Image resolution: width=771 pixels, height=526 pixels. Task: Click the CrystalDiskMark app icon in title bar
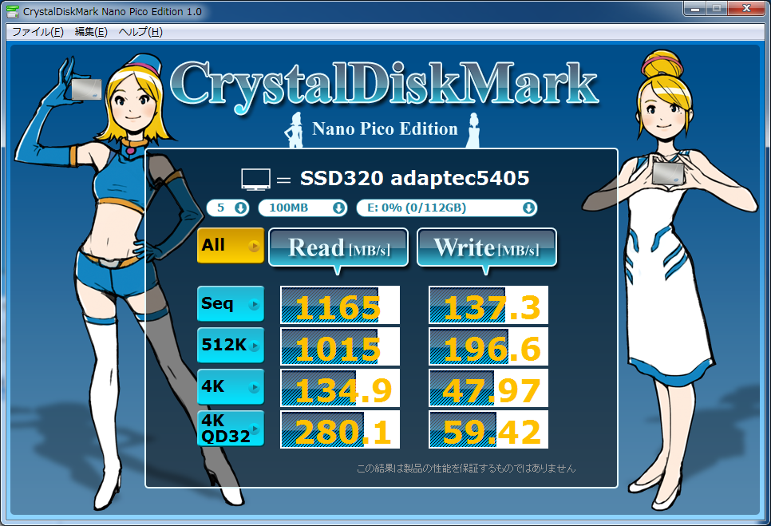pyautogui.click(x=12, y=11)
